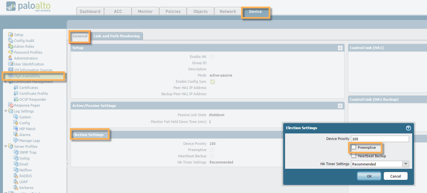Switch to Link and Path Monitoring tab

(117, 36)
